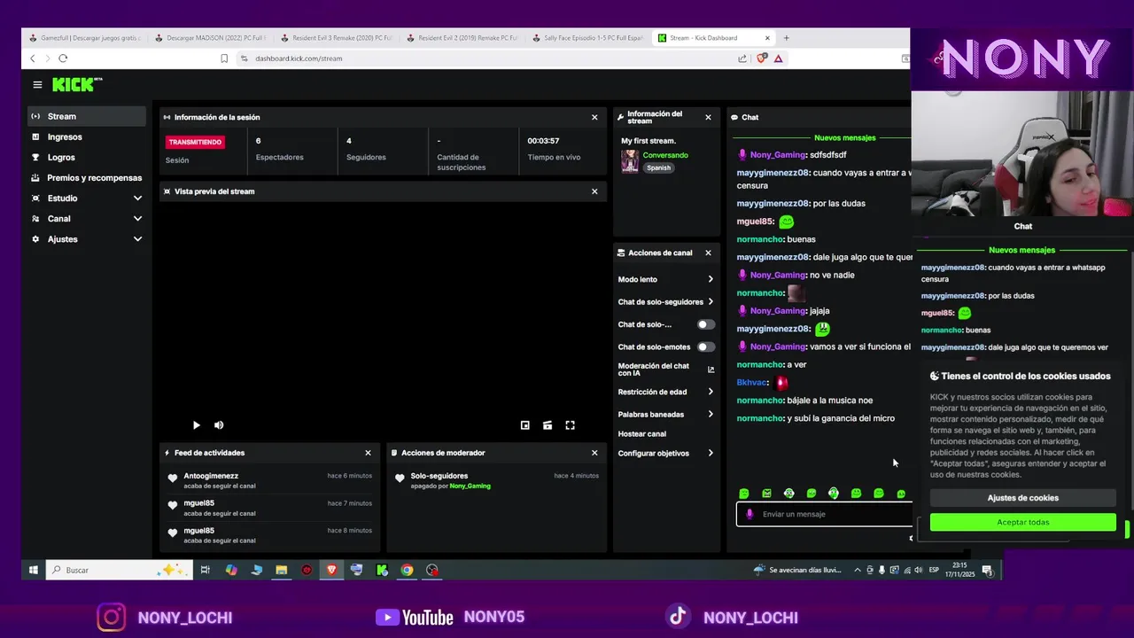Toggle Chat de solo-emotes switch
Screen dimensions: 1134x638
(705, 347)
